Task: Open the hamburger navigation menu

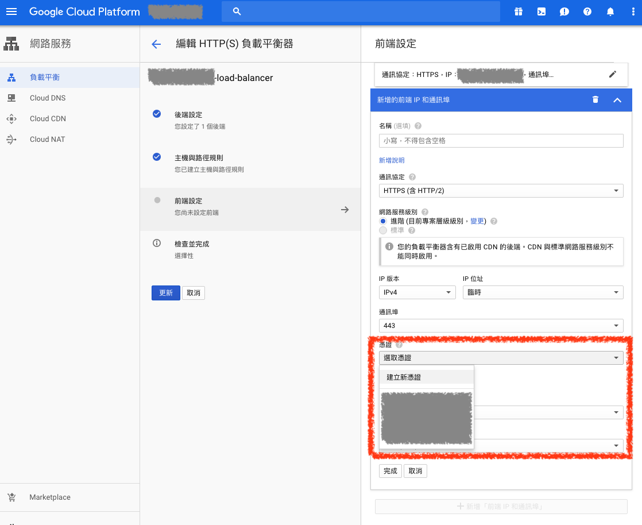Action: tap(11, 11)
